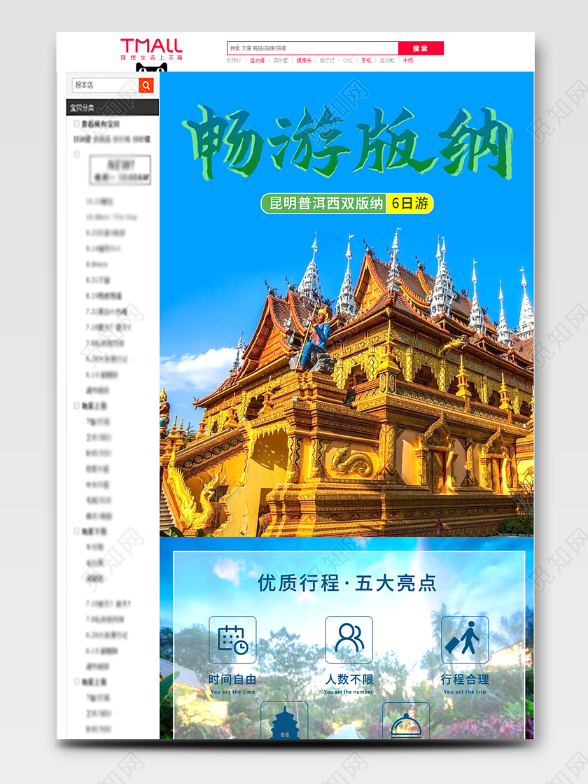Open the 连衣裙 category link
The height and width of the screenshot is (784, 588).
pyautogui.click(x=257, y=60)
